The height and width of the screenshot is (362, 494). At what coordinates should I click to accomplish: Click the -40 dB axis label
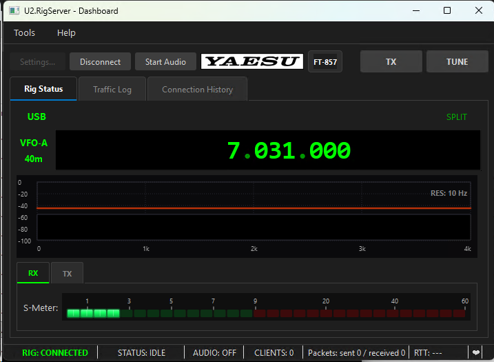pyautogui.click(x=23, y=206)
